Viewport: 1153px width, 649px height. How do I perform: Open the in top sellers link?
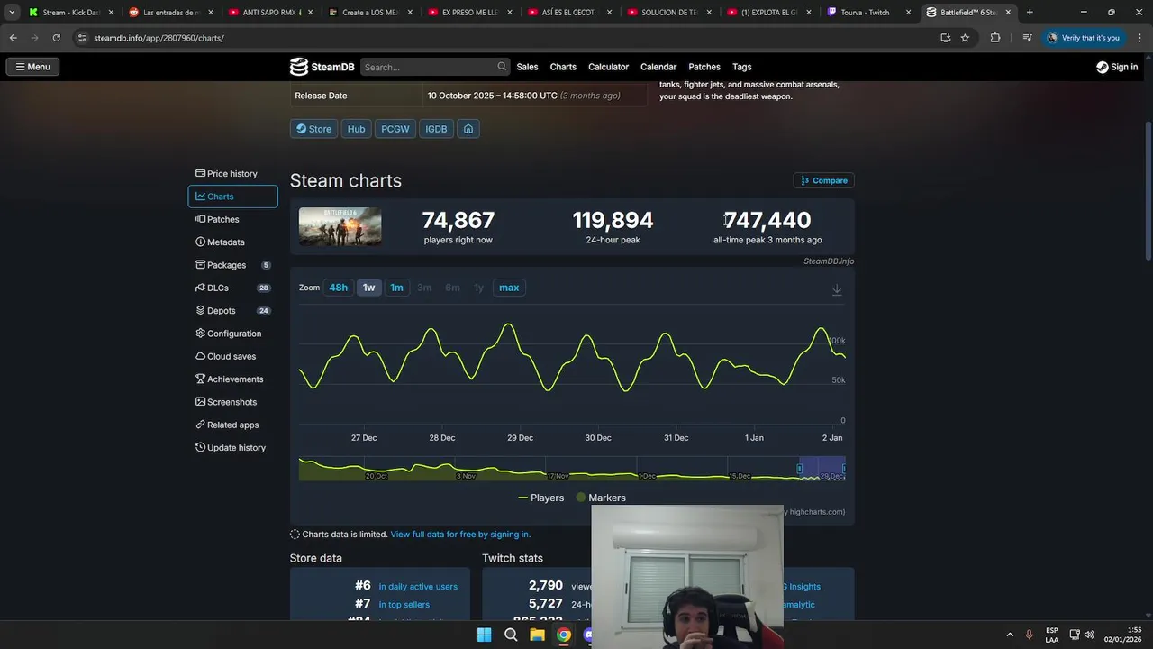(x=404, y=605)
